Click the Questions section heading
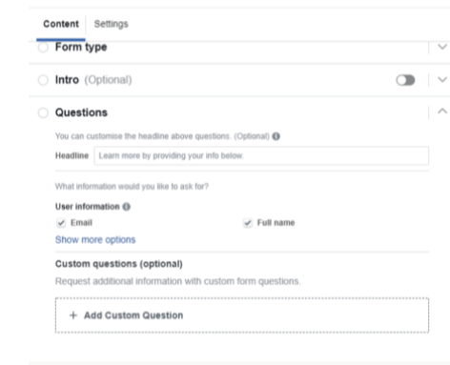The height and width of the screenshot is (365, 450). (81, 112)
